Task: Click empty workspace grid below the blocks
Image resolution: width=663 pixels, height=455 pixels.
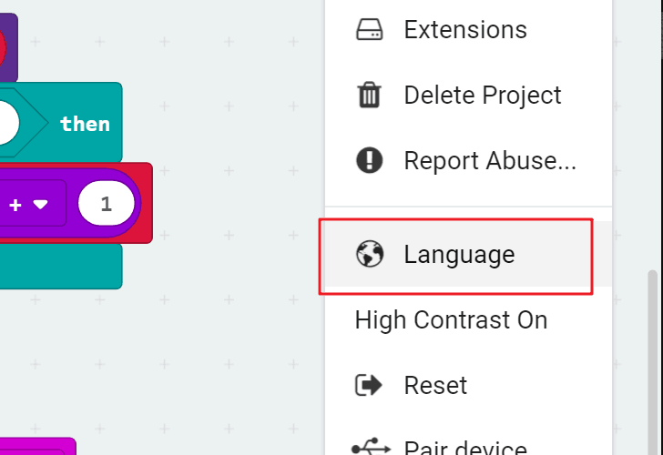Action: (x=182, y=364)
